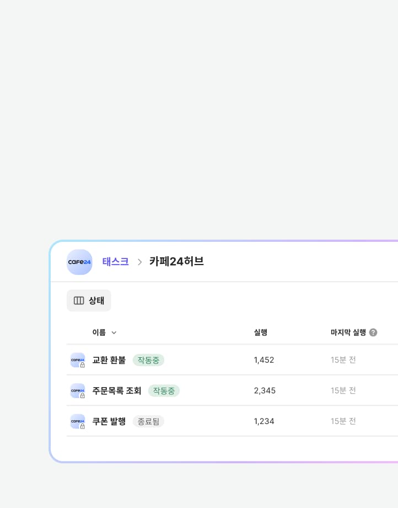
Task: Toggle the 종료됨 status badge on 쿠폰 발행
Action: tap(148, 421)
